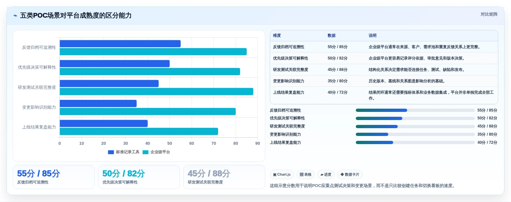Image resolution: width=511 pixels, height=202 pixels.
Task: Click the footnote starting 这组示意分数
Action: click(363, 186)
